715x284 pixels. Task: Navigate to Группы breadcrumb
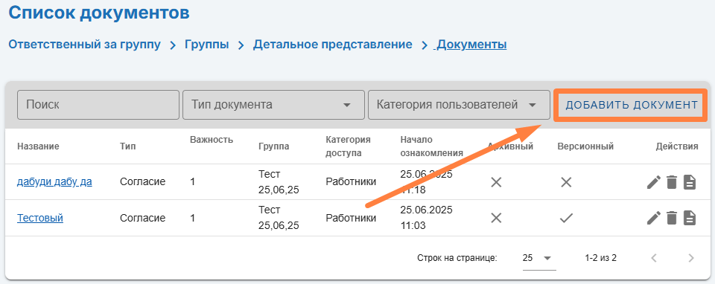point(206,45)
